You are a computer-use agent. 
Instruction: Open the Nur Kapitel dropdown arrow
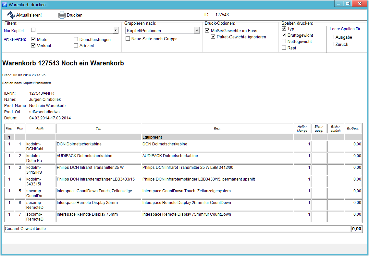pyautogui.click(x=116, y=30)
